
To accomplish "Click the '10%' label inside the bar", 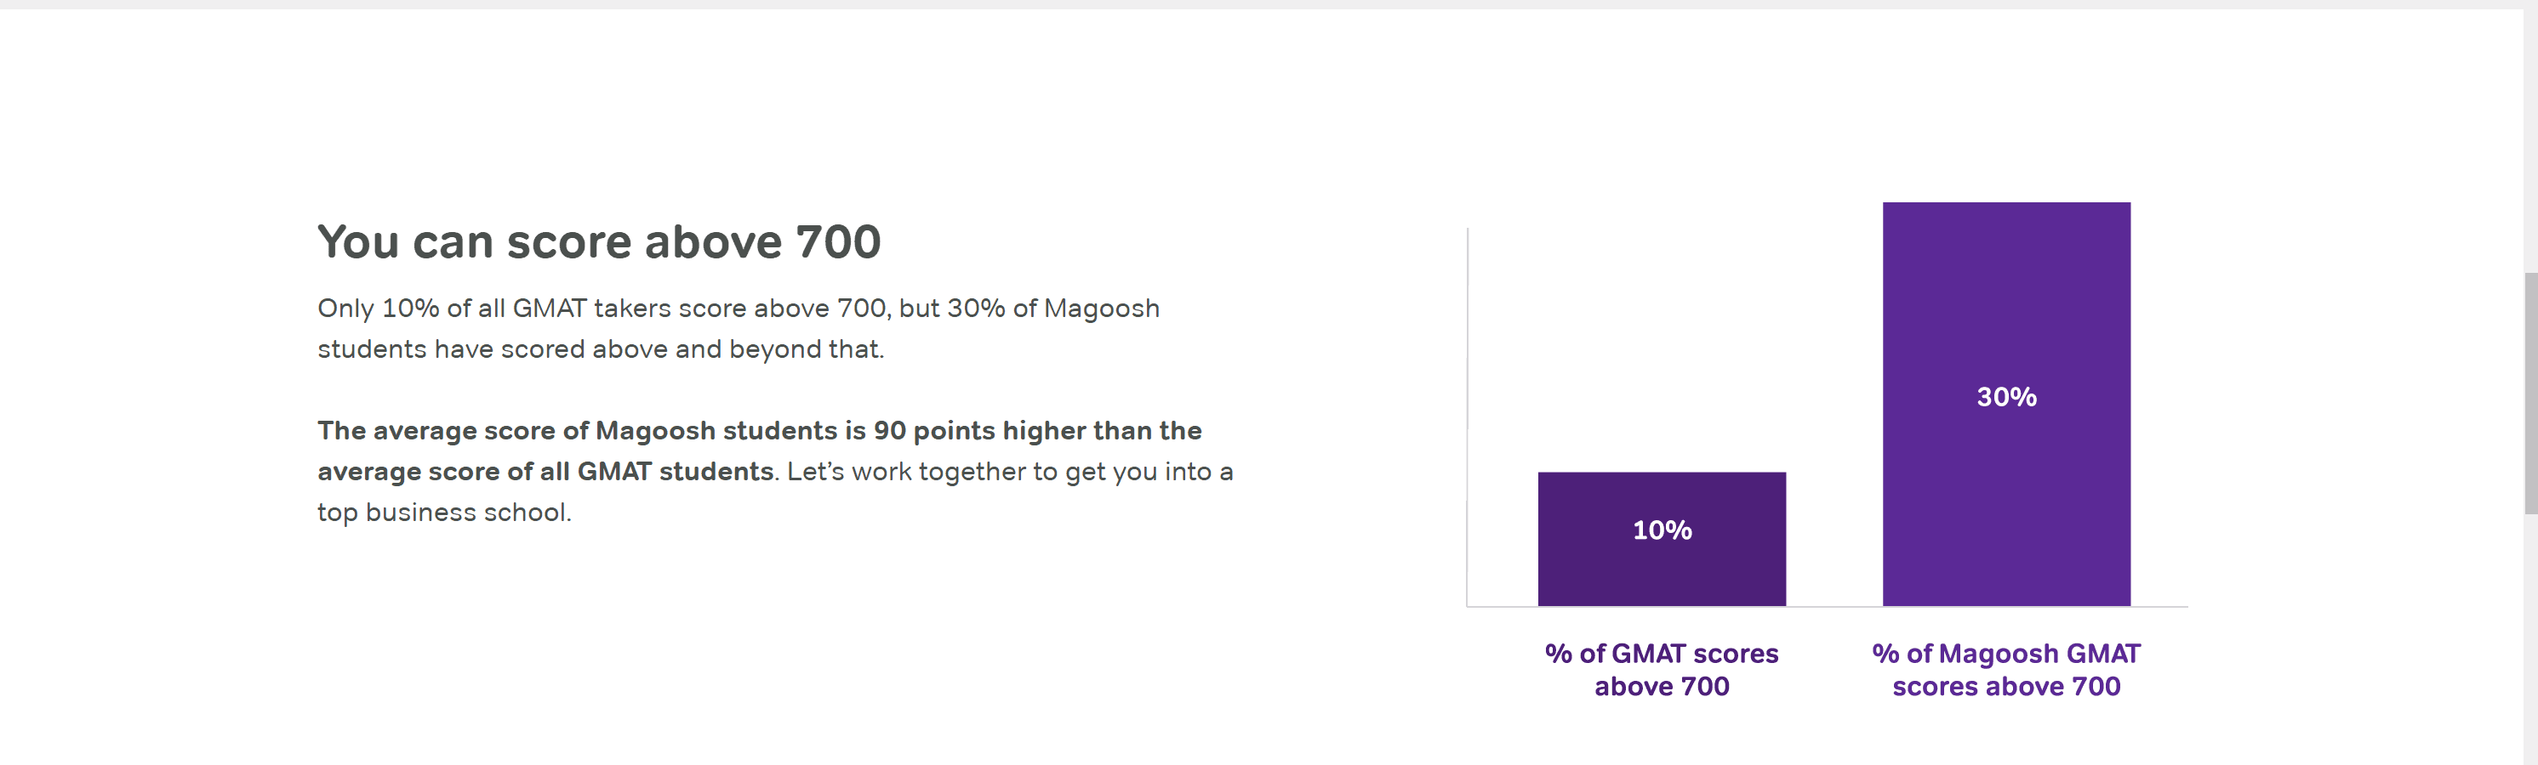I will (x=1663, y=530).
